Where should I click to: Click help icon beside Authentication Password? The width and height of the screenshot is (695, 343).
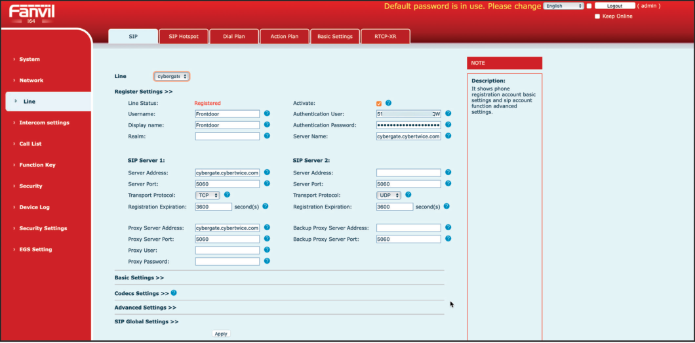coord(448,125)
